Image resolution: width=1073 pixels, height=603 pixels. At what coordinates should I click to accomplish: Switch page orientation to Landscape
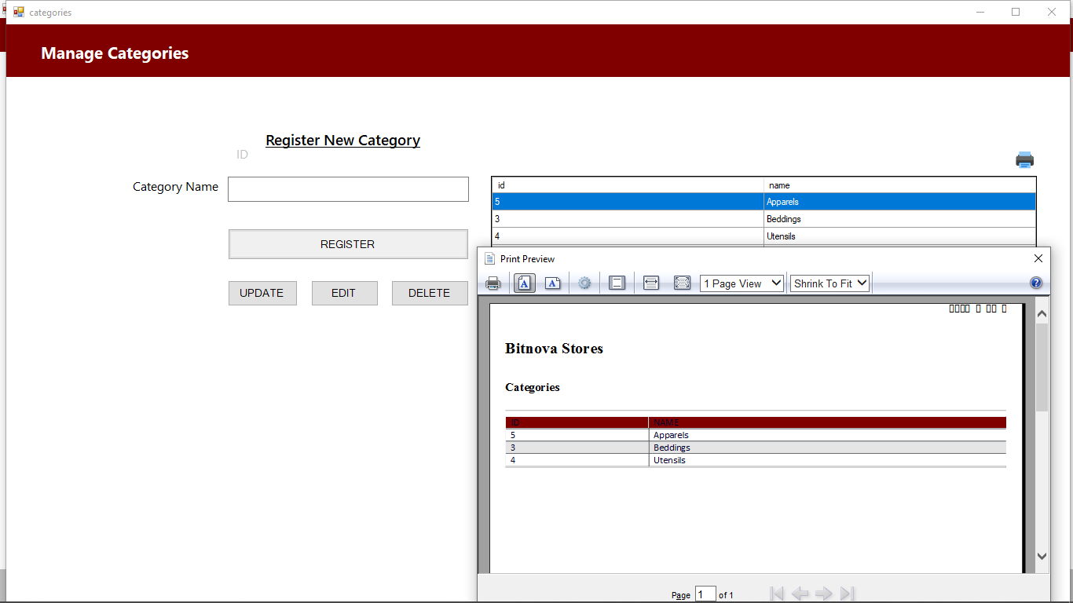[553, 283]
